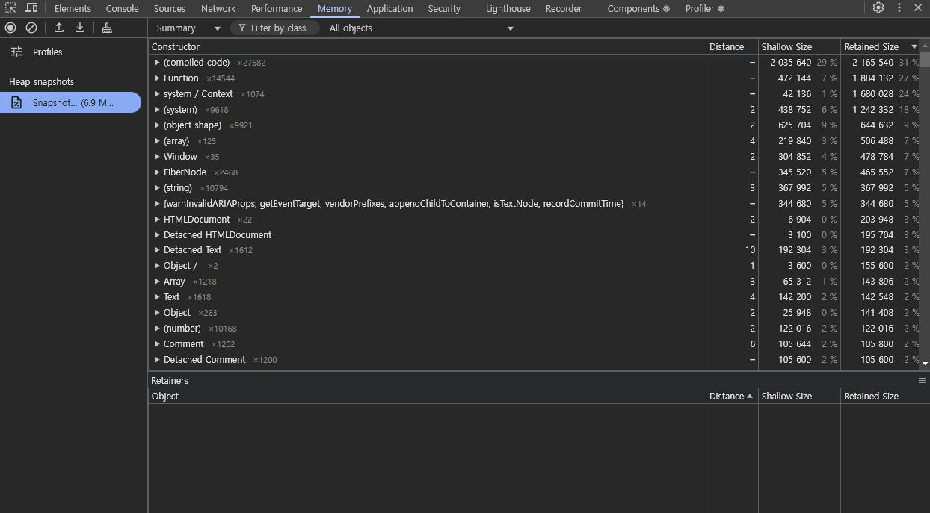930x513 pixels.
Task: Take heap snapshot with record button
Action: click(10, 28)
